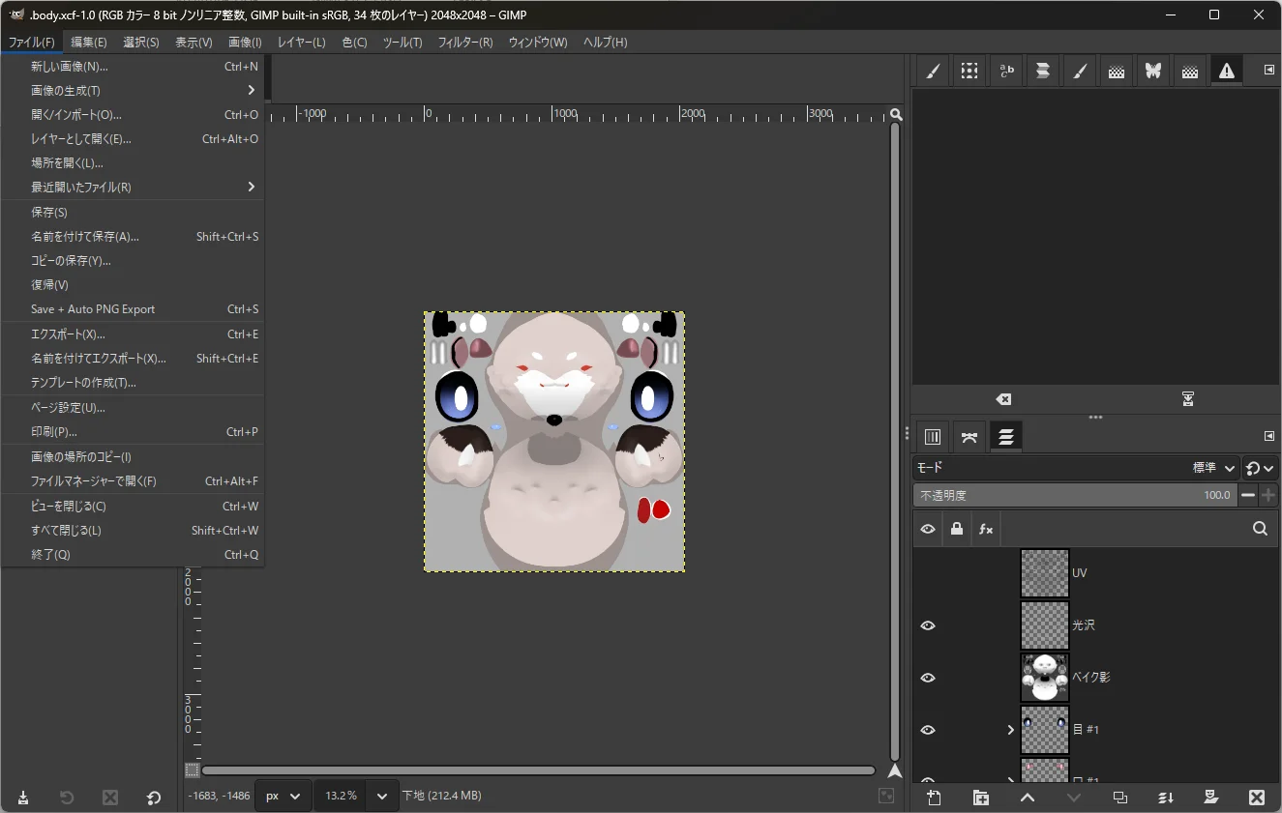1282x813 pixels.
Task: Open the layer mode dropdown showing 標準
Action: 1076,468
